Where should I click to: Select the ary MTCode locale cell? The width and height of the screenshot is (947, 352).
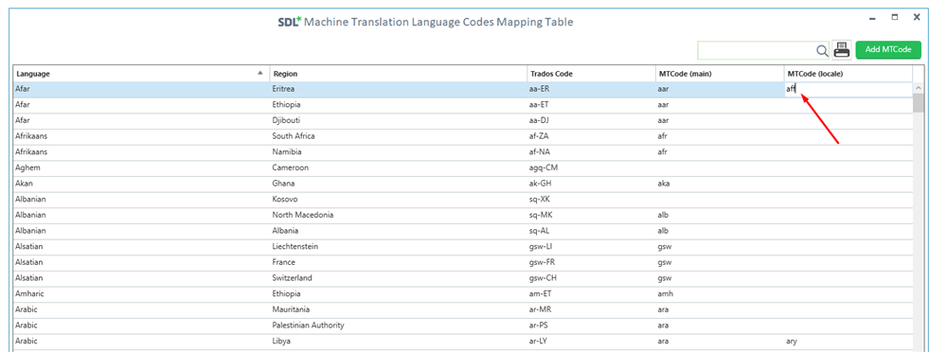click(x=848, y=341)
